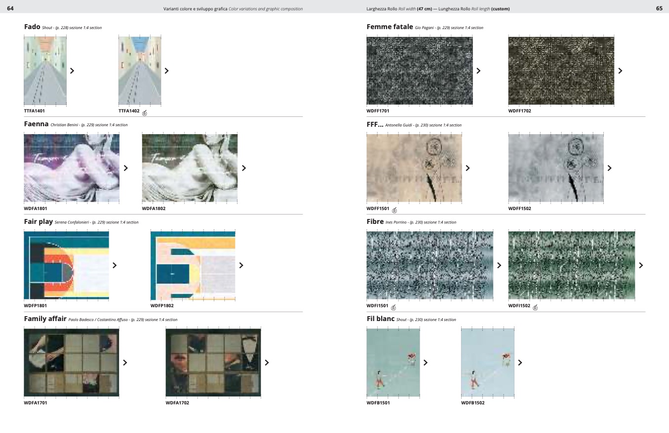
Task: Click the spiral icon next to WDFI1502
Action: coord(535,308)
